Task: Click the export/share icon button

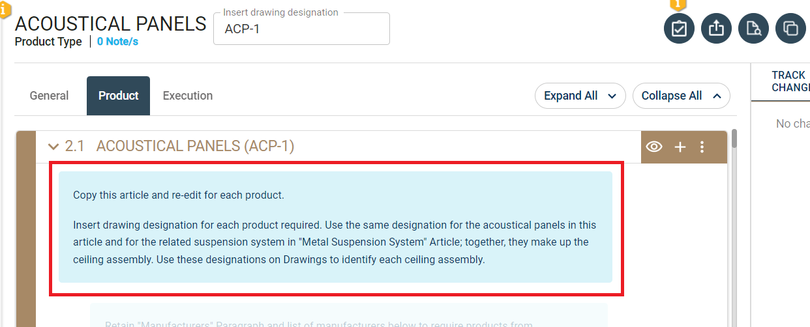Action: [716, 29]
